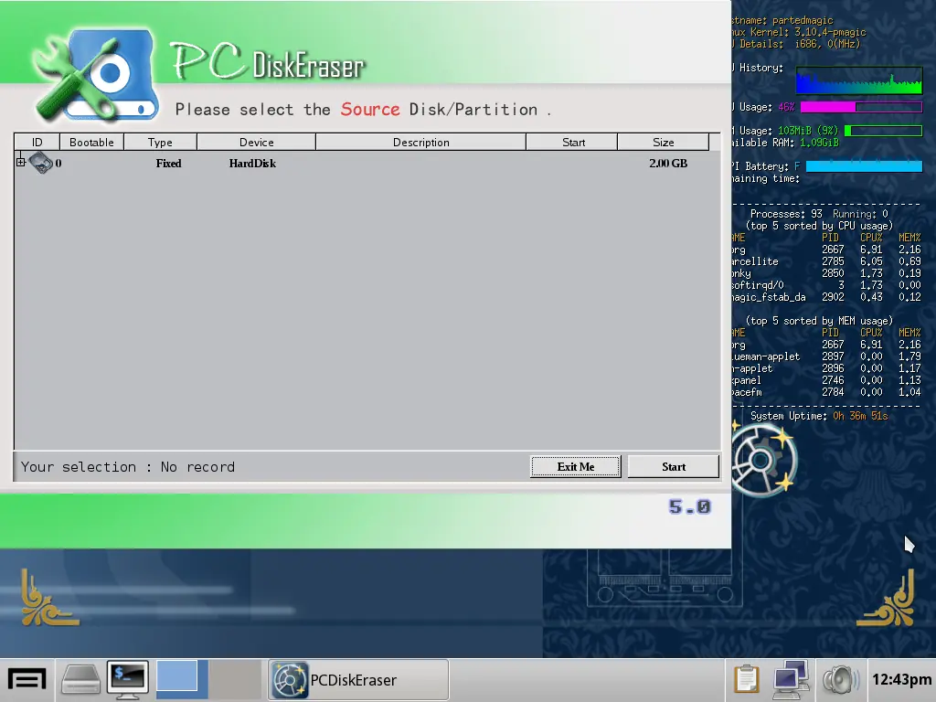Click the PC DiskEraser wrench and disk logo

point(95,75)
